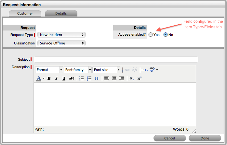Select the text color A icon
Viewport: 227px width, 145px height.
coord(39,79)
